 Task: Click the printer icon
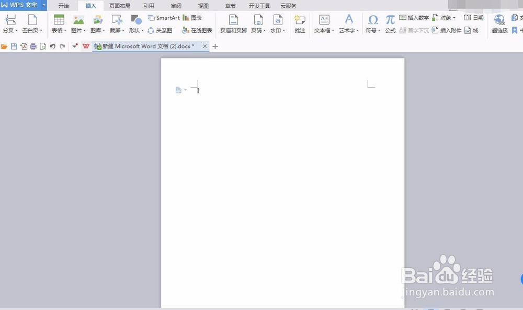(33, 46)
